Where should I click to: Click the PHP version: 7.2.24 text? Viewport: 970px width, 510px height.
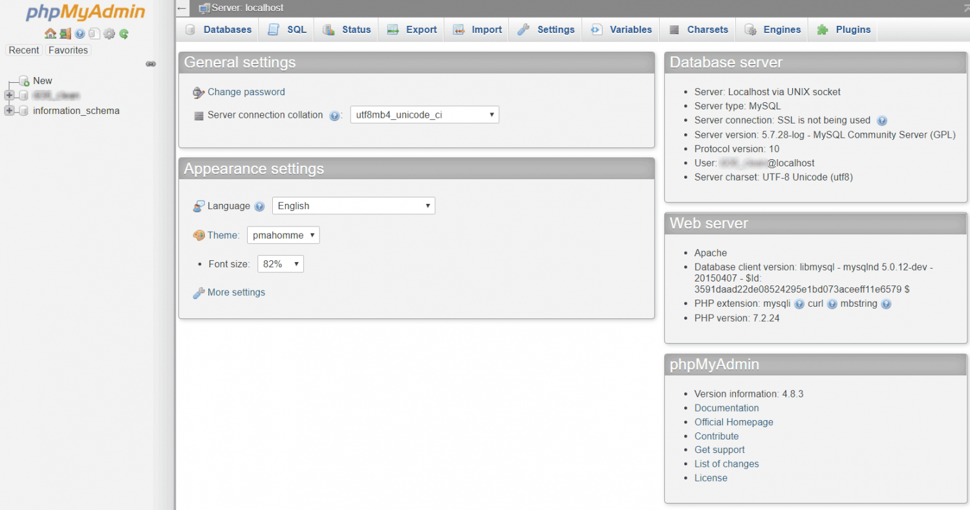737,318
